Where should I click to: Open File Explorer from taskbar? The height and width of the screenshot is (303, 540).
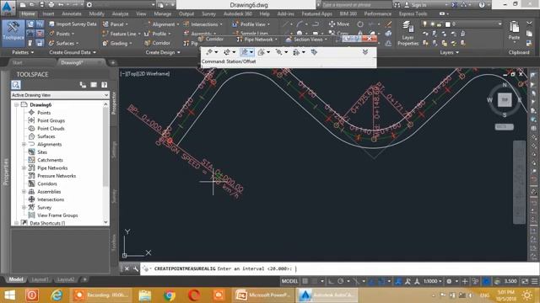pyautogui.click(x=145, y=295)
